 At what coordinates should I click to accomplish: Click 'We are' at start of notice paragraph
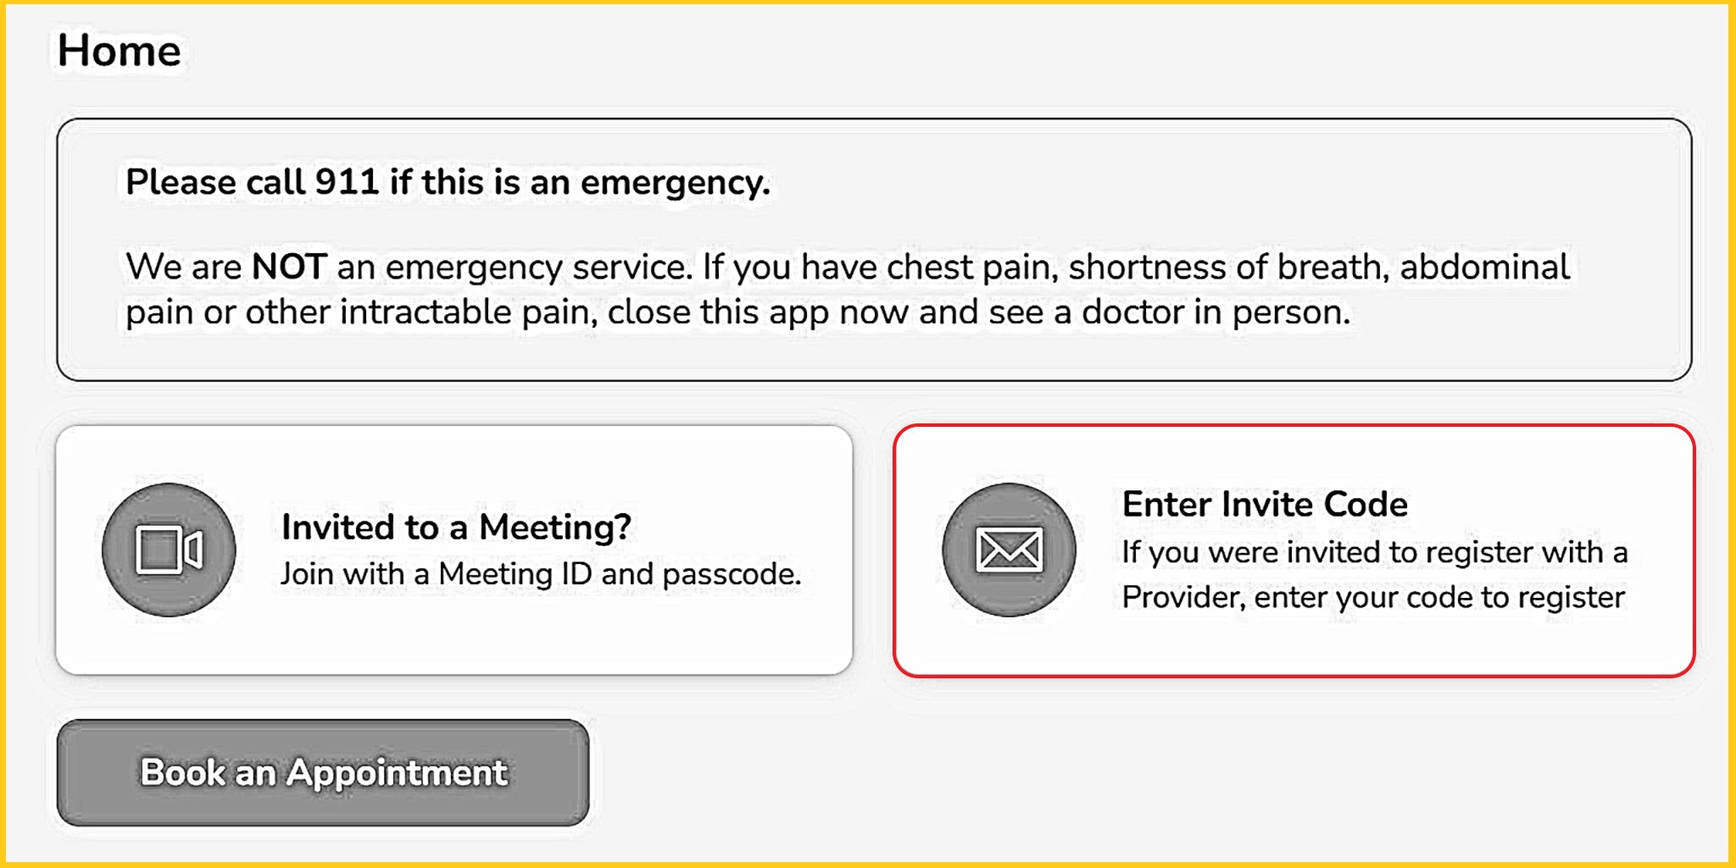pos(183,267)
